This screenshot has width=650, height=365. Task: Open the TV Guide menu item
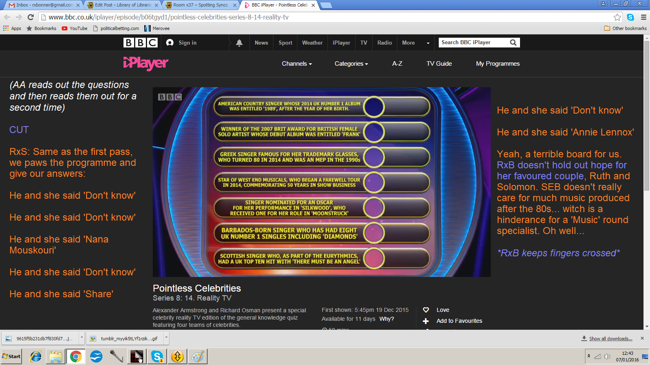click(x=439, y=64)
